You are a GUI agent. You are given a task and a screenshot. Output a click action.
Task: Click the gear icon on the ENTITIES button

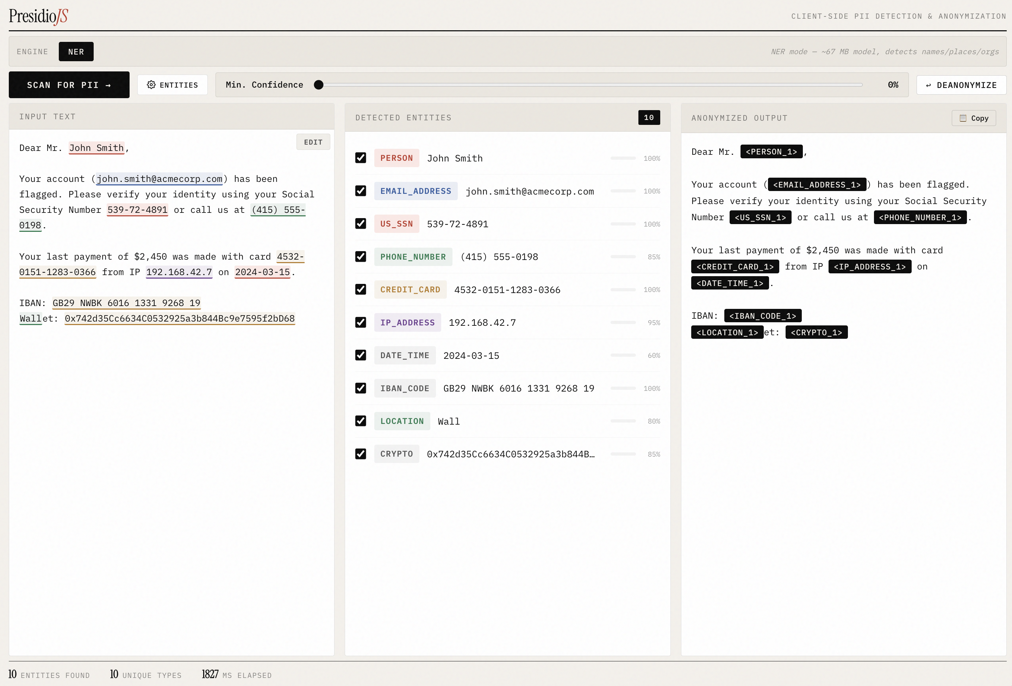tap(151, 85)
